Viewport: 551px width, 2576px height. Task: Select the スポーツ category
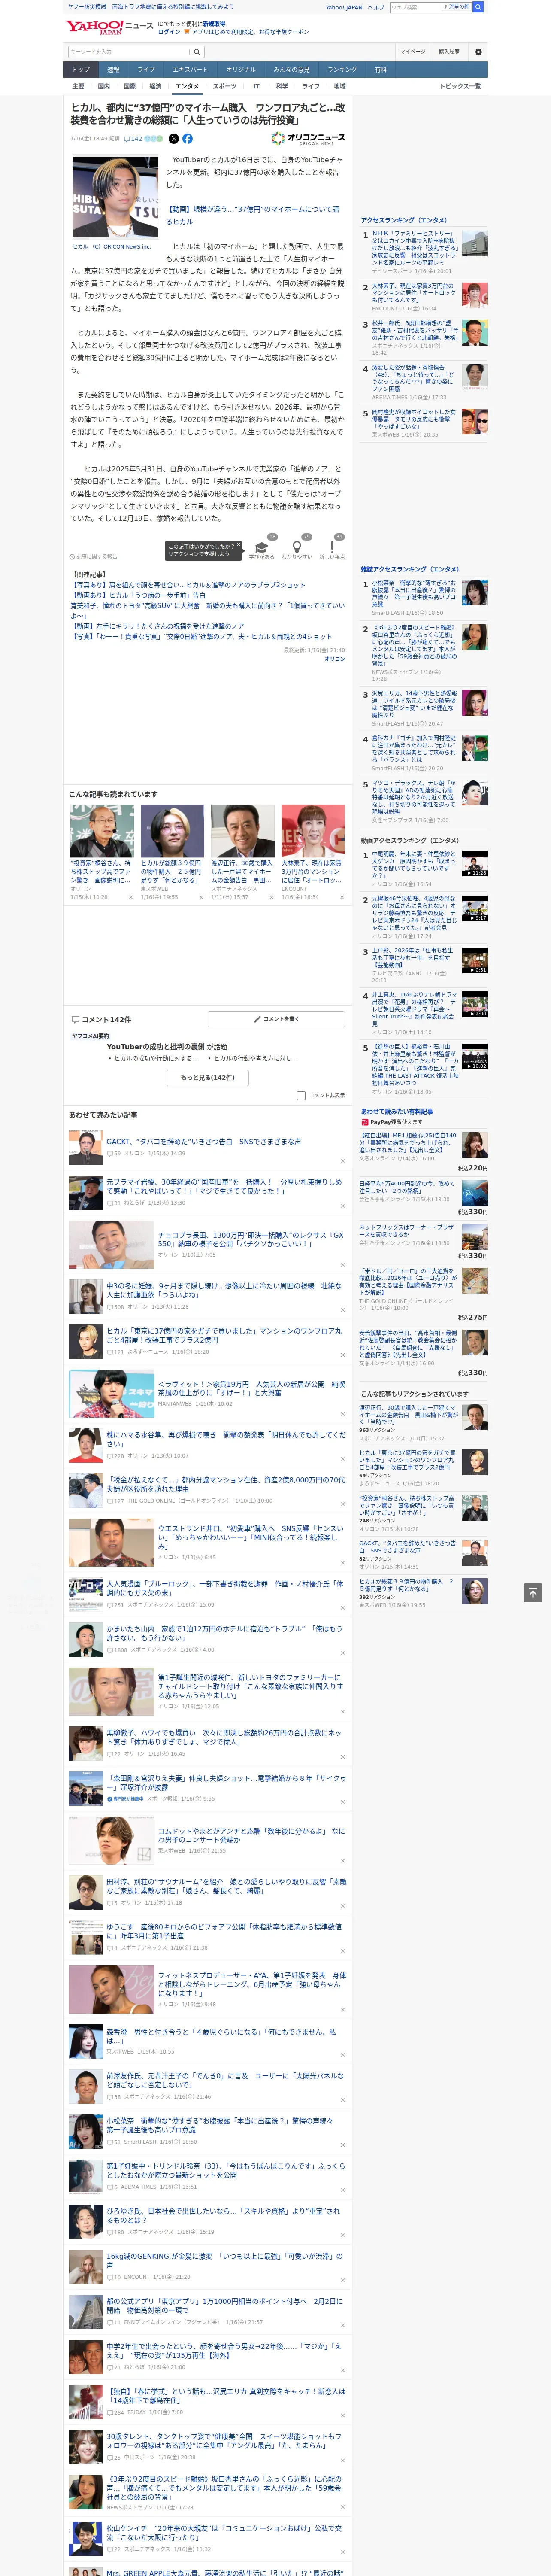(x=225, y=86)
